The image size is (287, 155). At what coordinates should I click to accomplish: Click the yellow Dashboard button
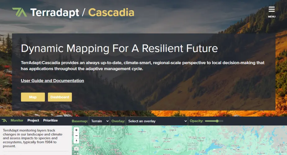point(60,97)
